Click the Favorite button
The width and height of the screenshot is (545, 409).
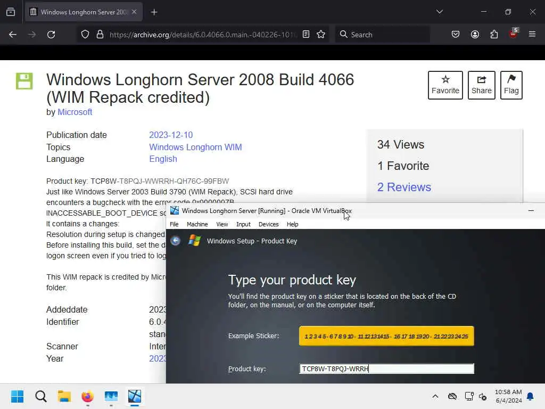click(x=445, y=85)
